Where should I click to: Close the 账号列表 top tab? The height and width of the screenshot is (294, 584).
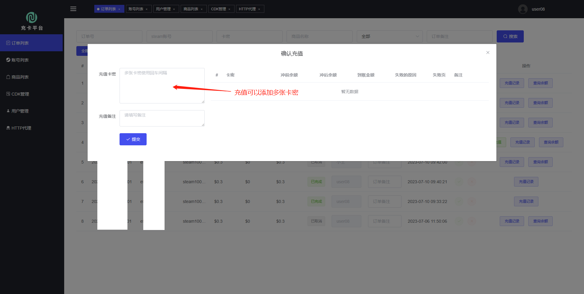coord(147,9)
